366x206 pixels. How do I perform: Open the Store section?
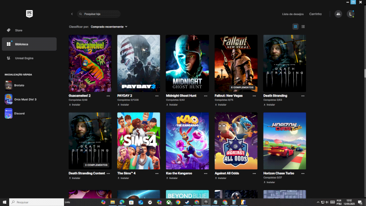click(18, 30)
